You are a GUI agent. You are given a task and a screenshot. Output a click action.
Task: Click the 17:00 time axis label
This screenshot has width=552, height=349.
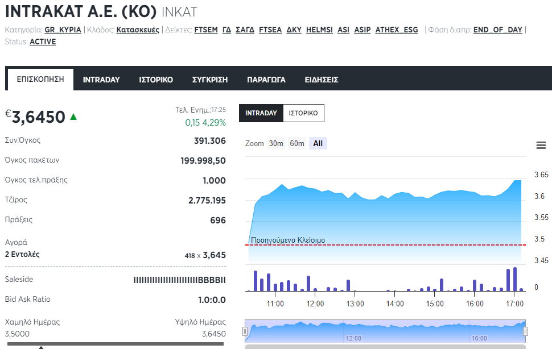pos(514,304)
